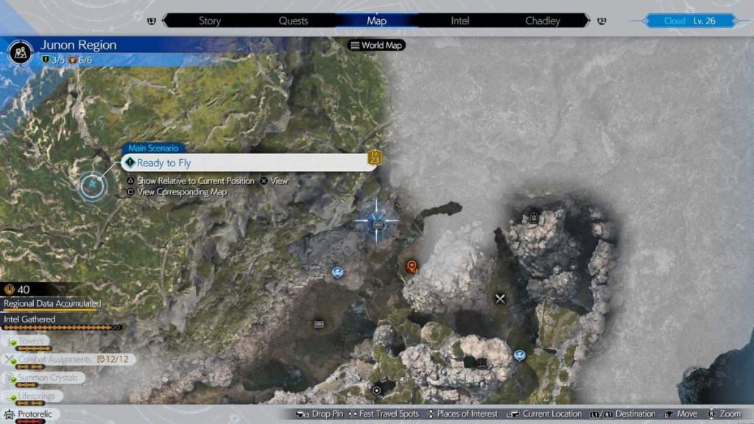
Task: Click the View option with cross button
Action: [274, 181]
